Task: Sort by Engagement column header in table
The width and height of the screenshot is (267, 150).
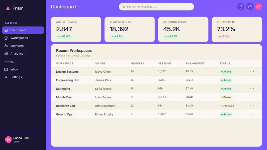Action: 195,63
